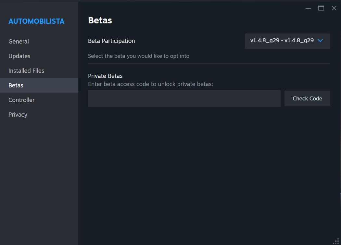Open the Privacy section

pos(18,115)
